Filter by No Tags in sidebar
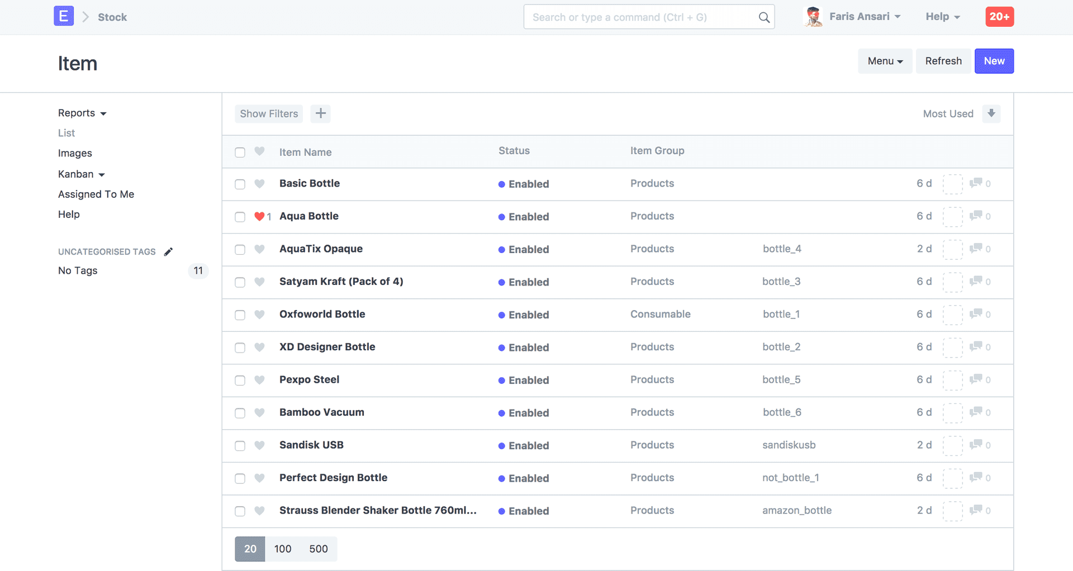This screenshot has width=1073, height=571. (x=78, y=270)
